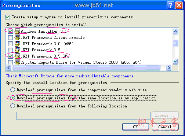Screen dimensions: 185x136
Task: Click the .NET Framework Client Profile package icon
Action: click(x=17, y=37)
